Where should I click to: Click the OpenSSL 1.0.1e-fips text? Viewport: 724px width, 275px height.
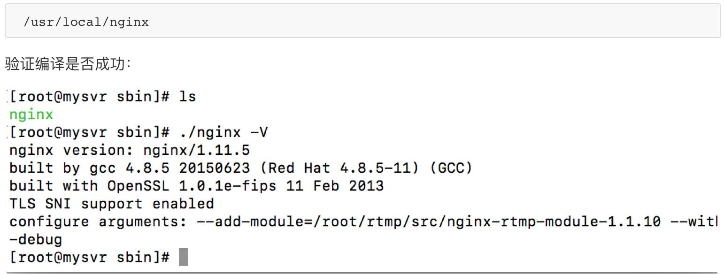[192, 186]
